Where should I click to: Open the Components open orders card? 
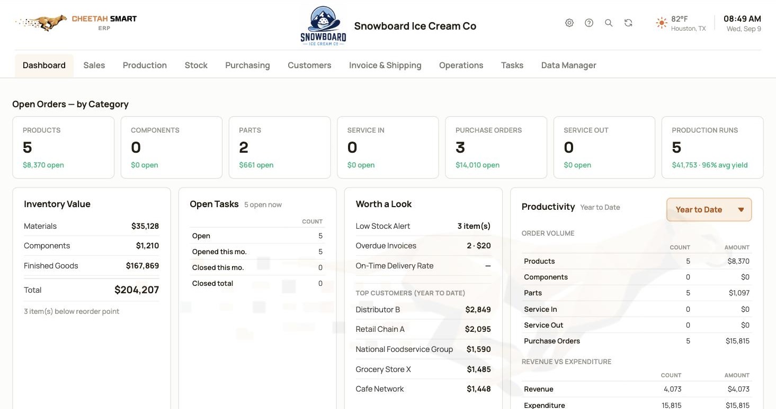[x=172, y=147]
